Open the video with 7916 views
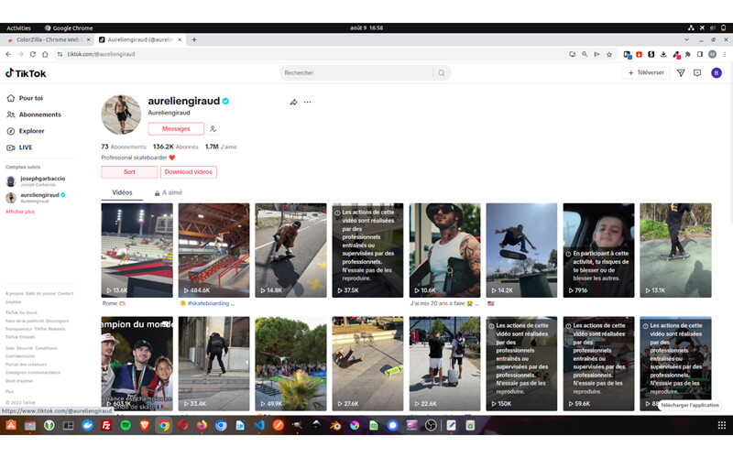This screenshot has height=458, width=733. pyautogui.click(x=598, y=250)
